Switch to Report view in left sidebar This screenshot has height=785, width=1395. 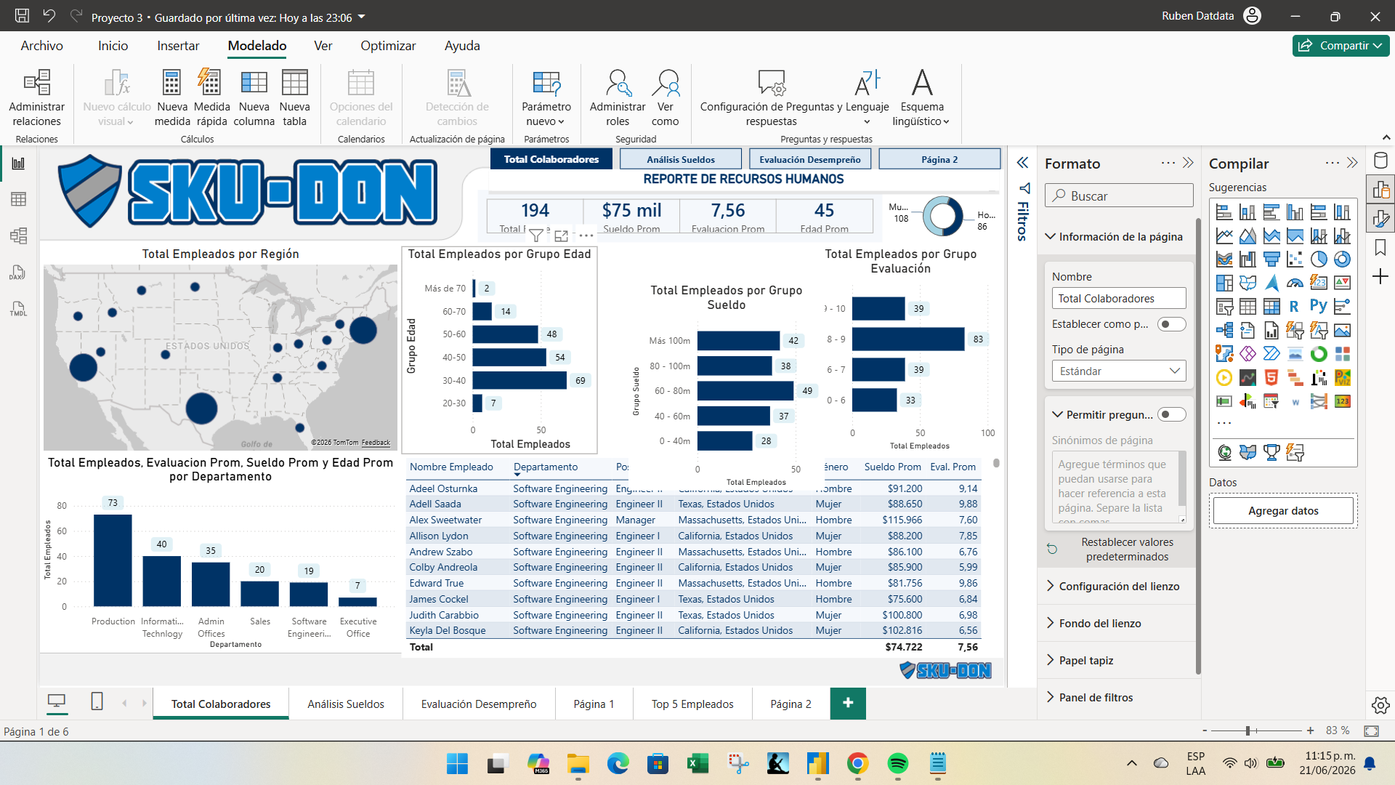[18, 164]
